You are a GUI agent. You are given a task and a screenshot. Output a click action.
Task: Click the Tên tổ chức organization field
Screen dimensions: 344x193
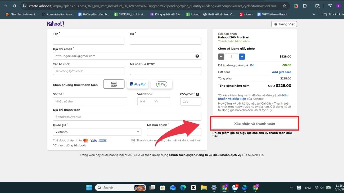click(x=89, y=71)
